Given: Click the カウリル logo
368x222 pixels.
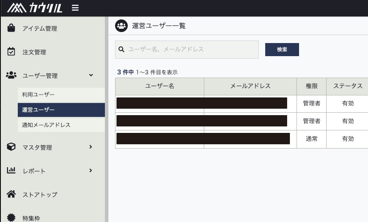Looking at the screenshot, I should [34, 8].
